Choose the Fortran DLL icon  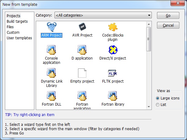pos(51,96)
